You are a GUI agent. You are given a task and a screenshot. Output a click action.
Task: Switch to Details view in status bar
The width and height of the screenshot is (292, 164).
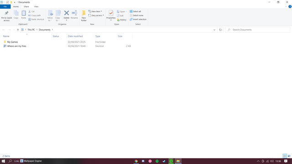pyautogui.click(x=285, y=156)
